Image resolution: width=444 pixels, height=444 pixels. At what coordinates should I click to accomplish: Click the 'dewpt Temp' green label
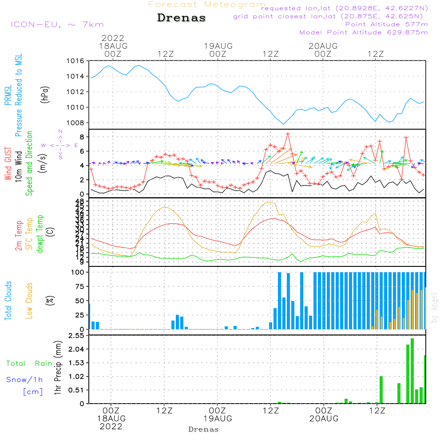tap(40, 234)
